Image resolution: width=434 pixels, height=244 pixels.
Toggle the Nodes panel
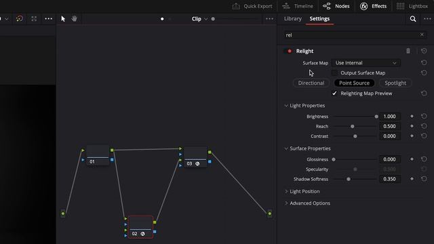coord(336,6)
